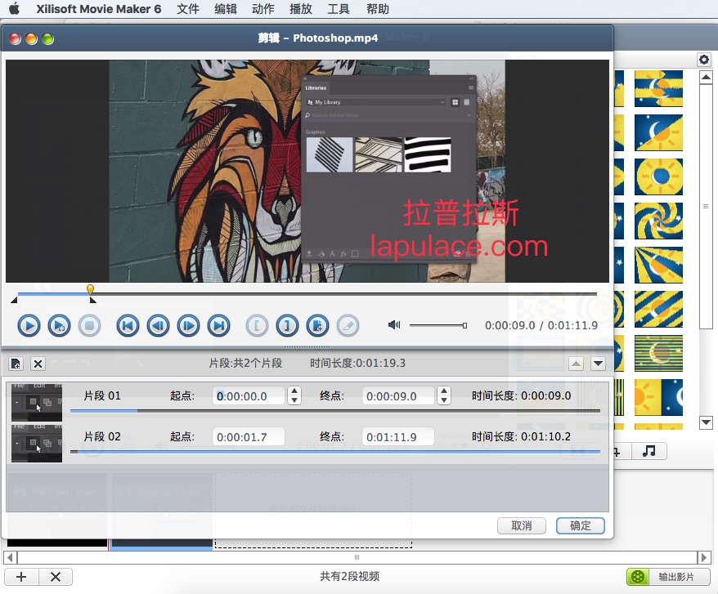The height and width of the screenshot is (594, 718).
Task: Add a video with the plus button
Action: tap(21, 577)
